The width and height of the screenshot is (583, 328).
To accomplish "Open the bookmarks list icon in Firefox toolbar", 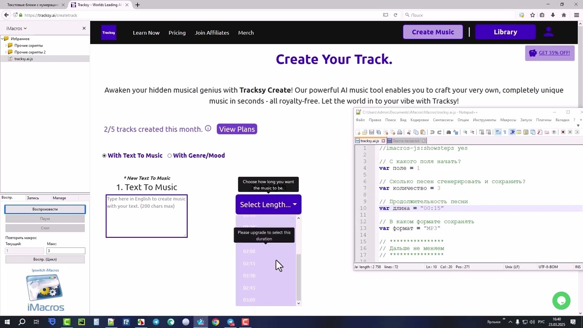I will point(542,15).
